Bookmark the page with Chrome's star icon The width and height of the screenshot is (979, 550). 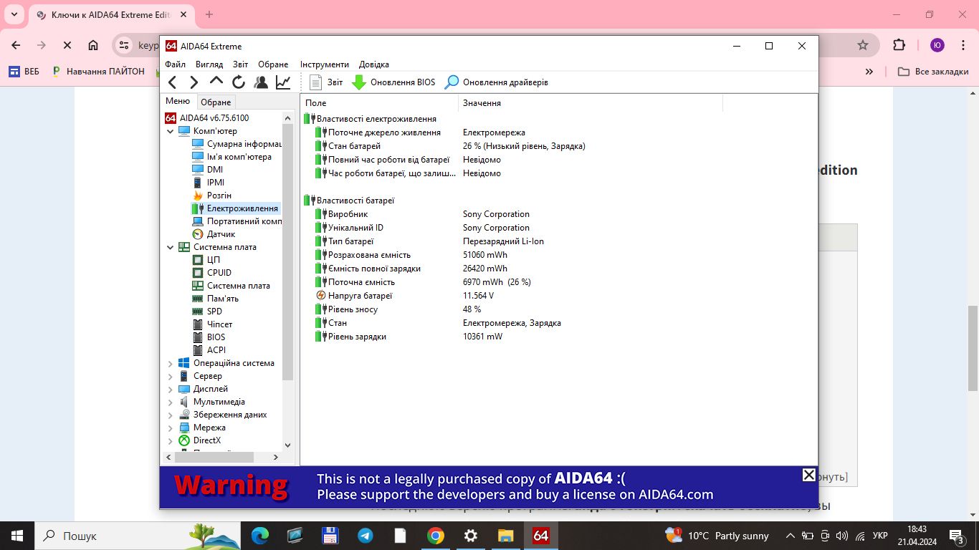point(863,45)
